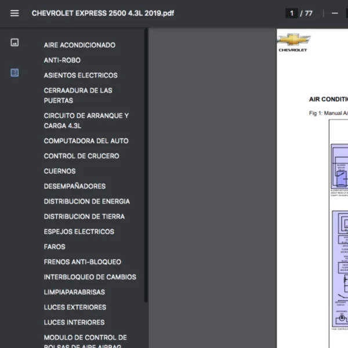The image size is (348, 348).
Task: Open the DESEMPAÑADORES bookmark
Action: coord(75,186)
